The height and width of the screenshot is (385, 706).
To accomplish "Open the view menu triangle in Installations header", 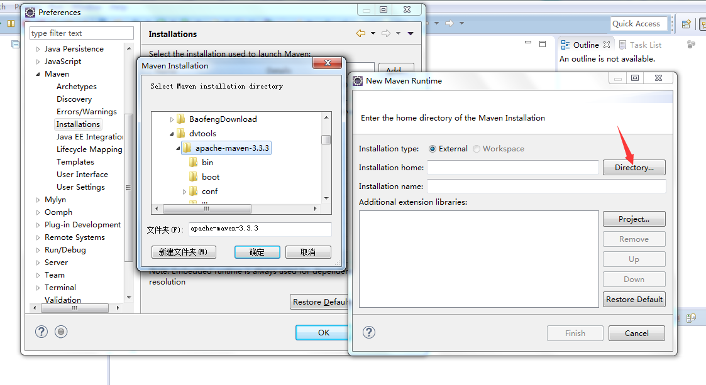I will click(x=410, y=33).
